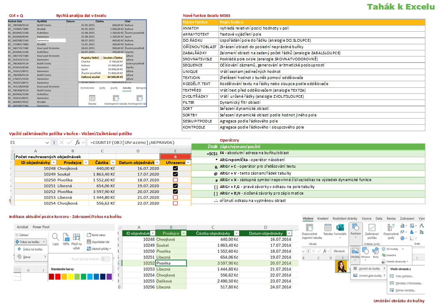Click the cancel X icon in COUNTIF formula bar
This screenshot has height=304, width=438.
[62, 142]
